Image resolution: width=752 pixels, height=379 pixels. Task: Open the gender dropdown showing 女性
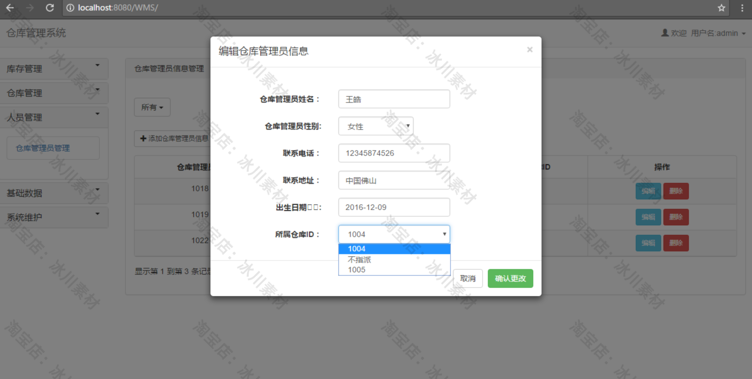click(x=376, y=126)
